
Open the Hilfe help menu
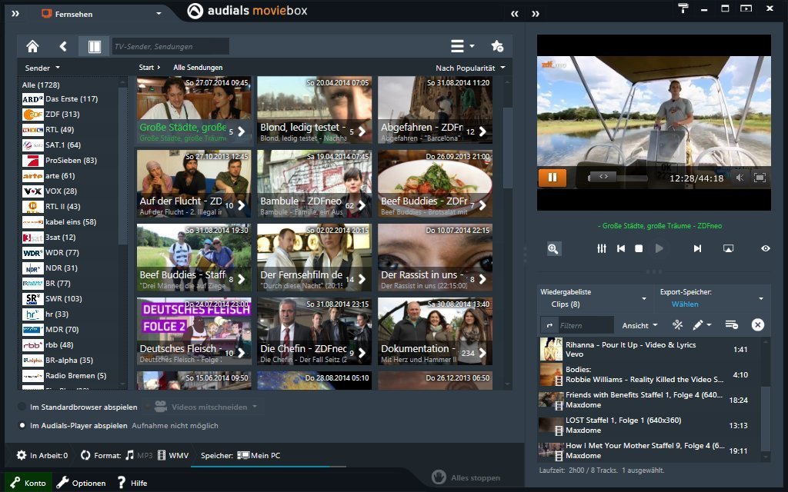tap(132, 483)
